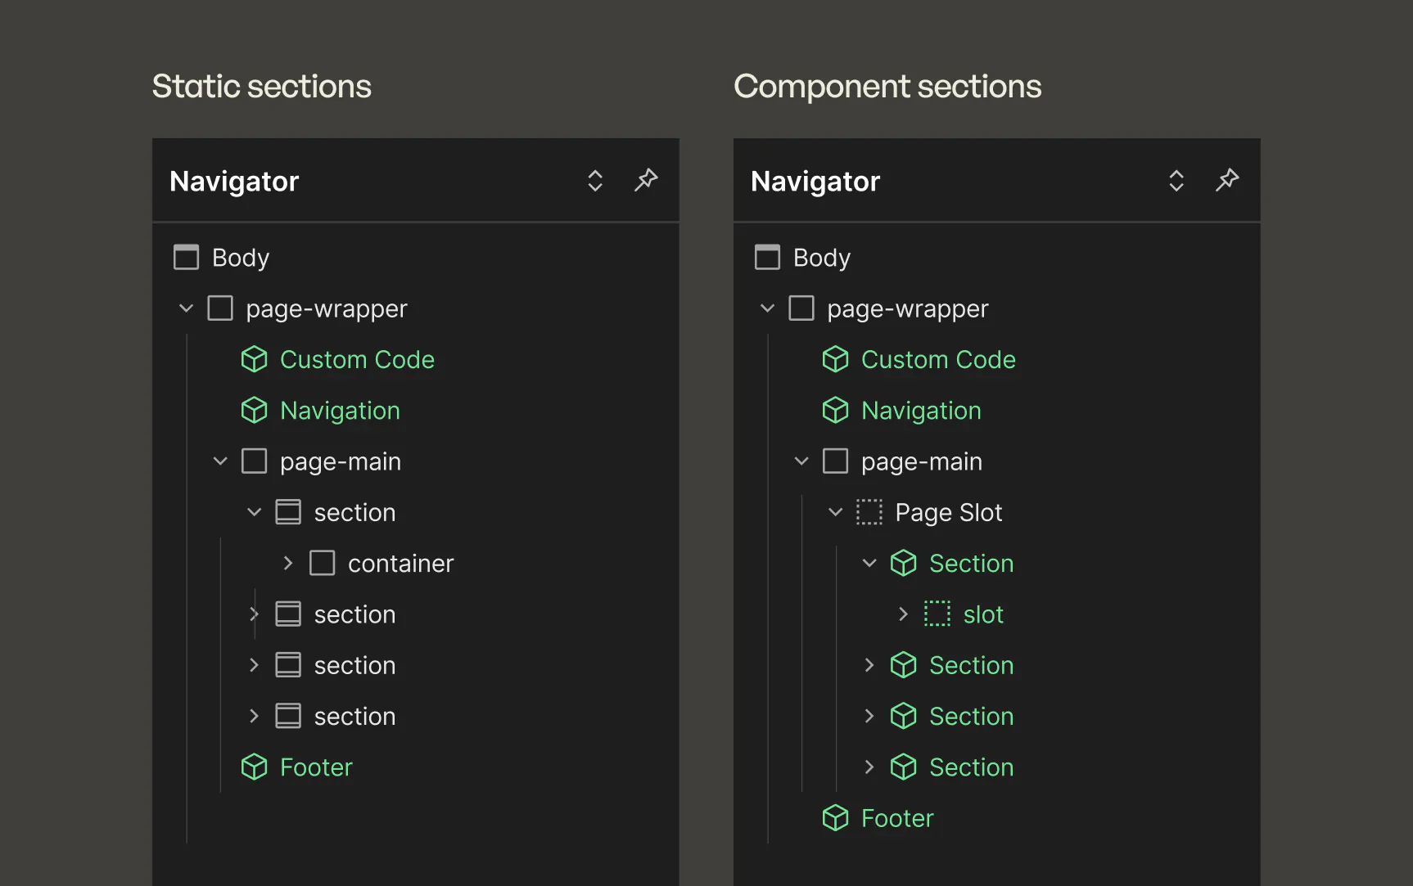Click the container element square icon
The height and width of the screenshot is (886, 1413).
click(x=322, y=563)
